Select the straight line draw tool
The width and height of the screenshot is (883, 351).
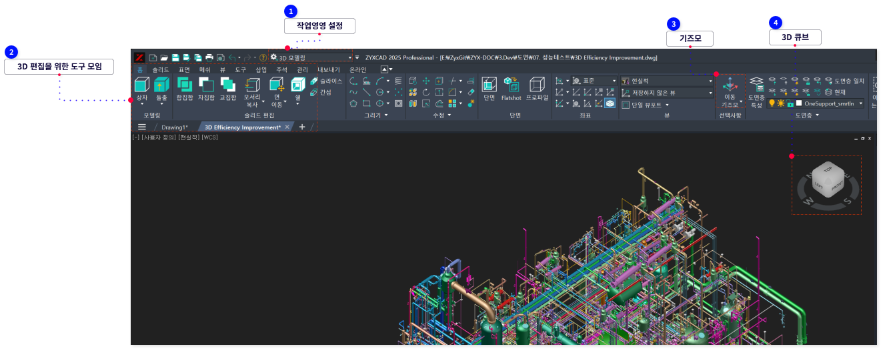click(366, 92)
